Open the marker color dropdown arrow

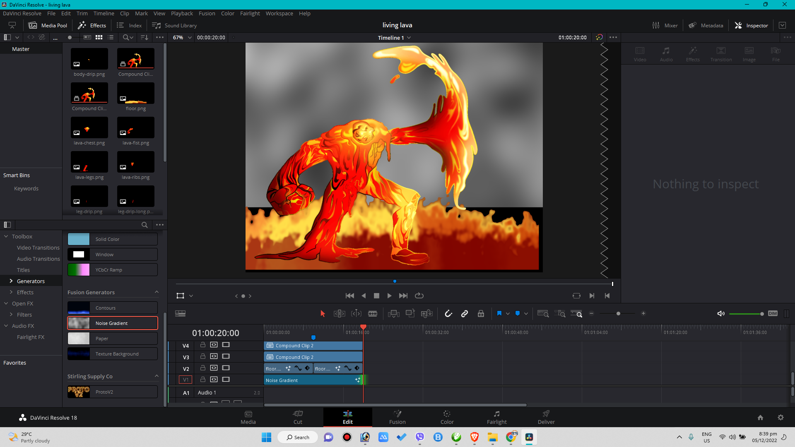coord(526,314)
